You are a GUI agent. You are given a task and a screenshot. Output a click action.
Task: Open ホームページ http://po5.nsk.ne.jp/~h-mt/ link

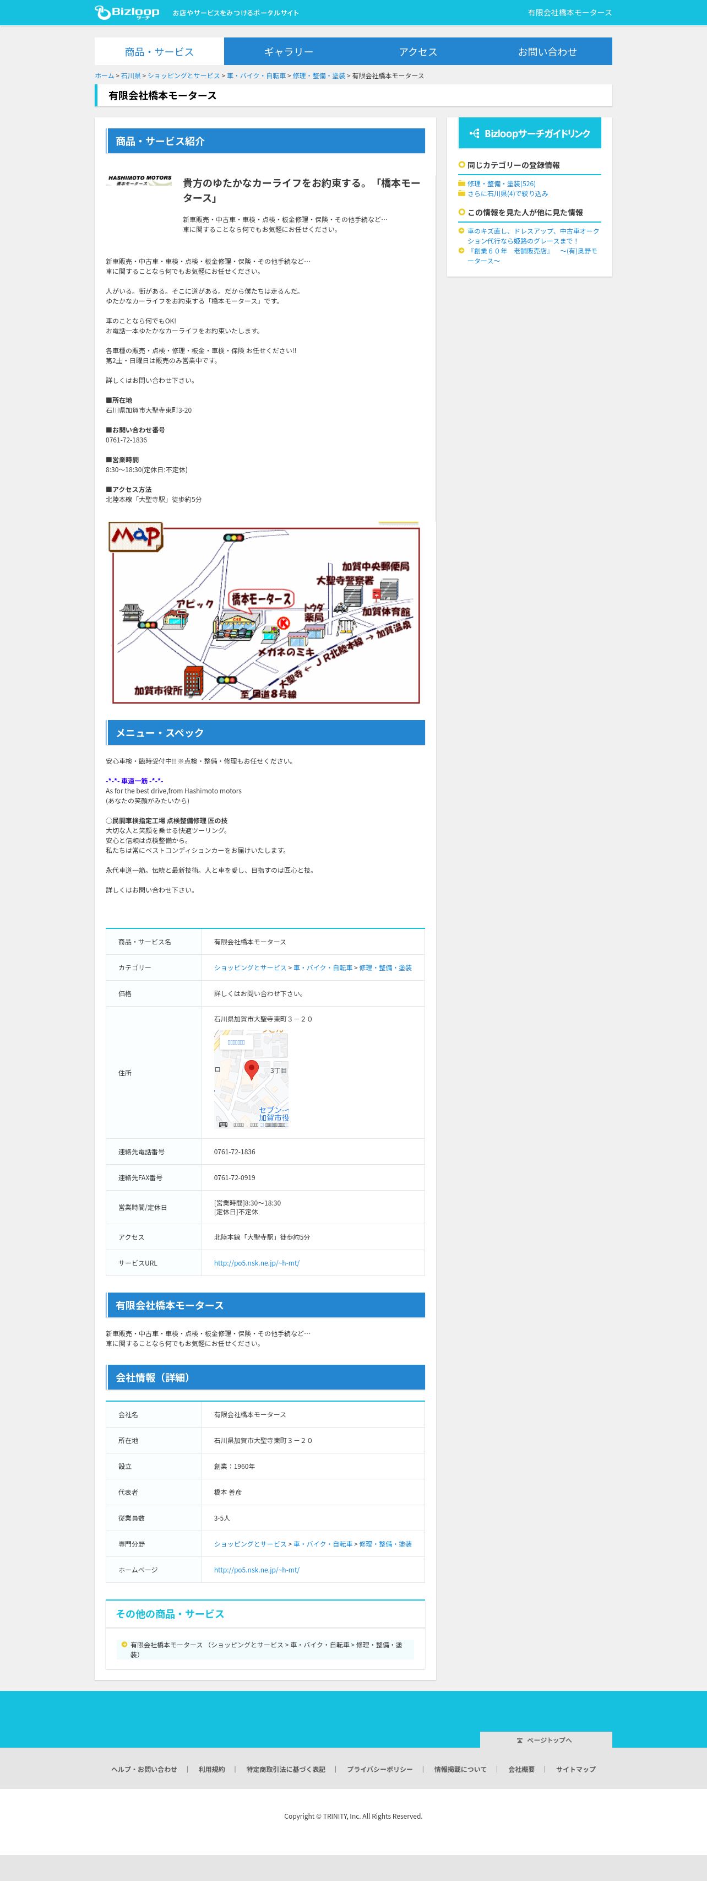coord(257,1569)
